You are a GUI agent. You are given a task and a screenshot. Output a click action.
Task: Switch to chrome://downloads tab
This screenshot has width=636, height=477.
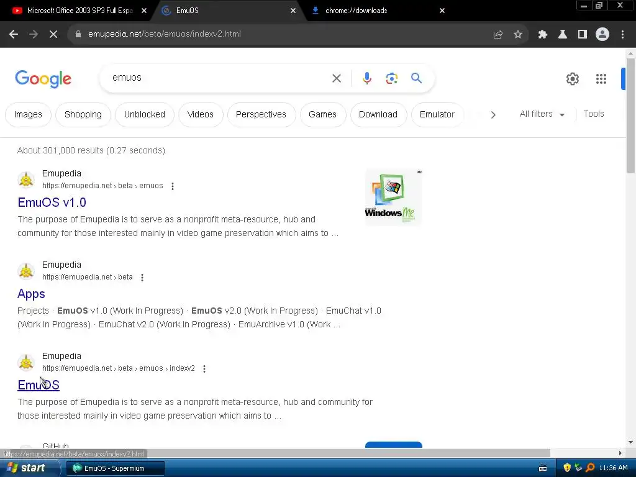(x=356, y=11)
